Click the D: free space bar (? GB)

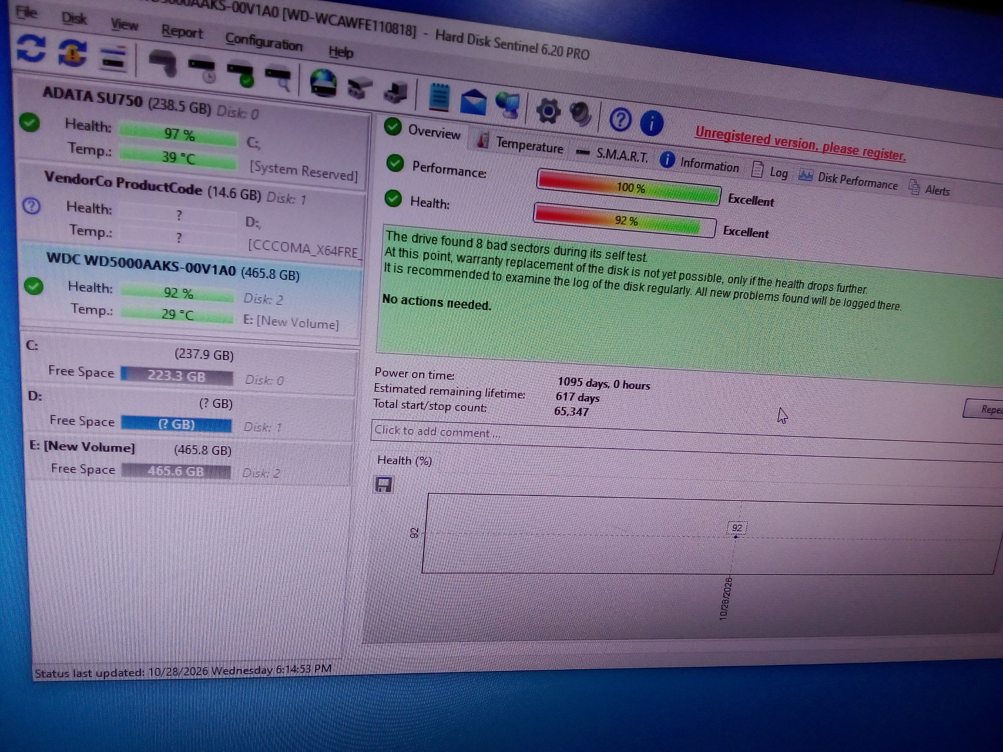[176, 424]
